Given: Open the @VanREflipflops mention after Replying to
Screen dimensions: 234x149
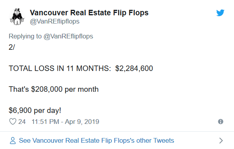Looking at the screenshot, I should (x=68, y=36).
